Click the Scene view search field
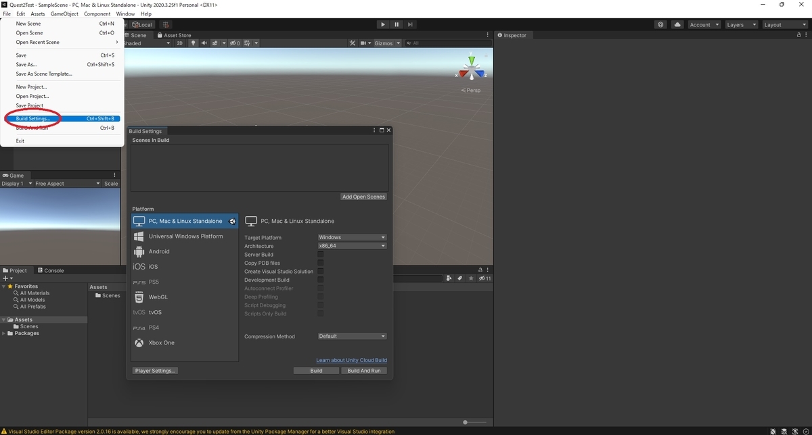This screenshot has height=435, width=812. pyautogui.click(x=448, y=43)
